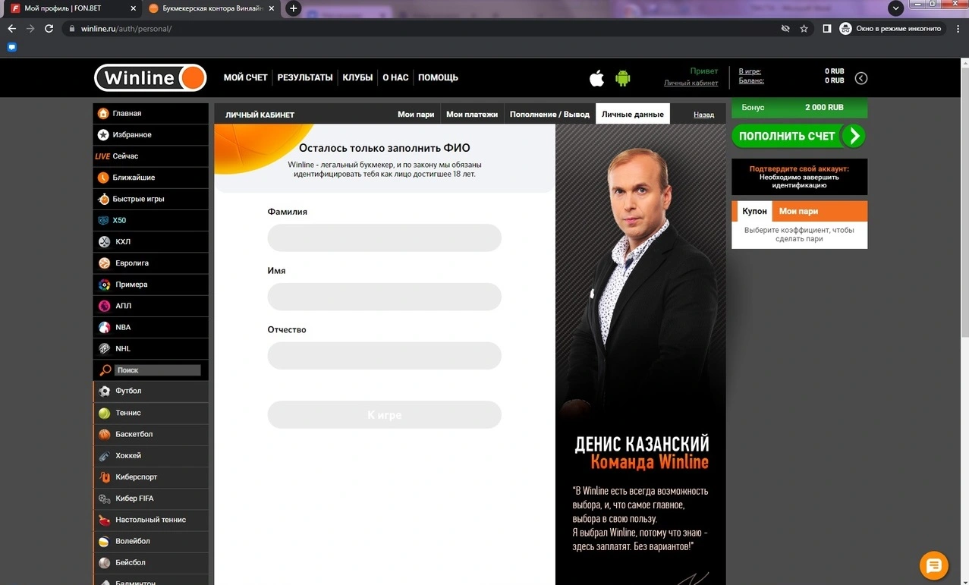Switch to the Мои платежи tab
This screenshot has height=585, width=969.
pyautogui.click(x=472, y=115)
